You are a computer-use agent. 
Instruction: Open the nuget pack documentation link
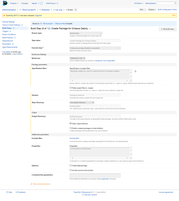tap(105, 179)
